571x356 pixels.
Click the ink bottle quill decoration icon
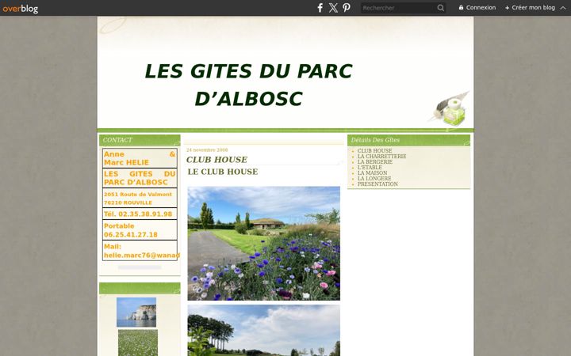click(x=450, y=109)
